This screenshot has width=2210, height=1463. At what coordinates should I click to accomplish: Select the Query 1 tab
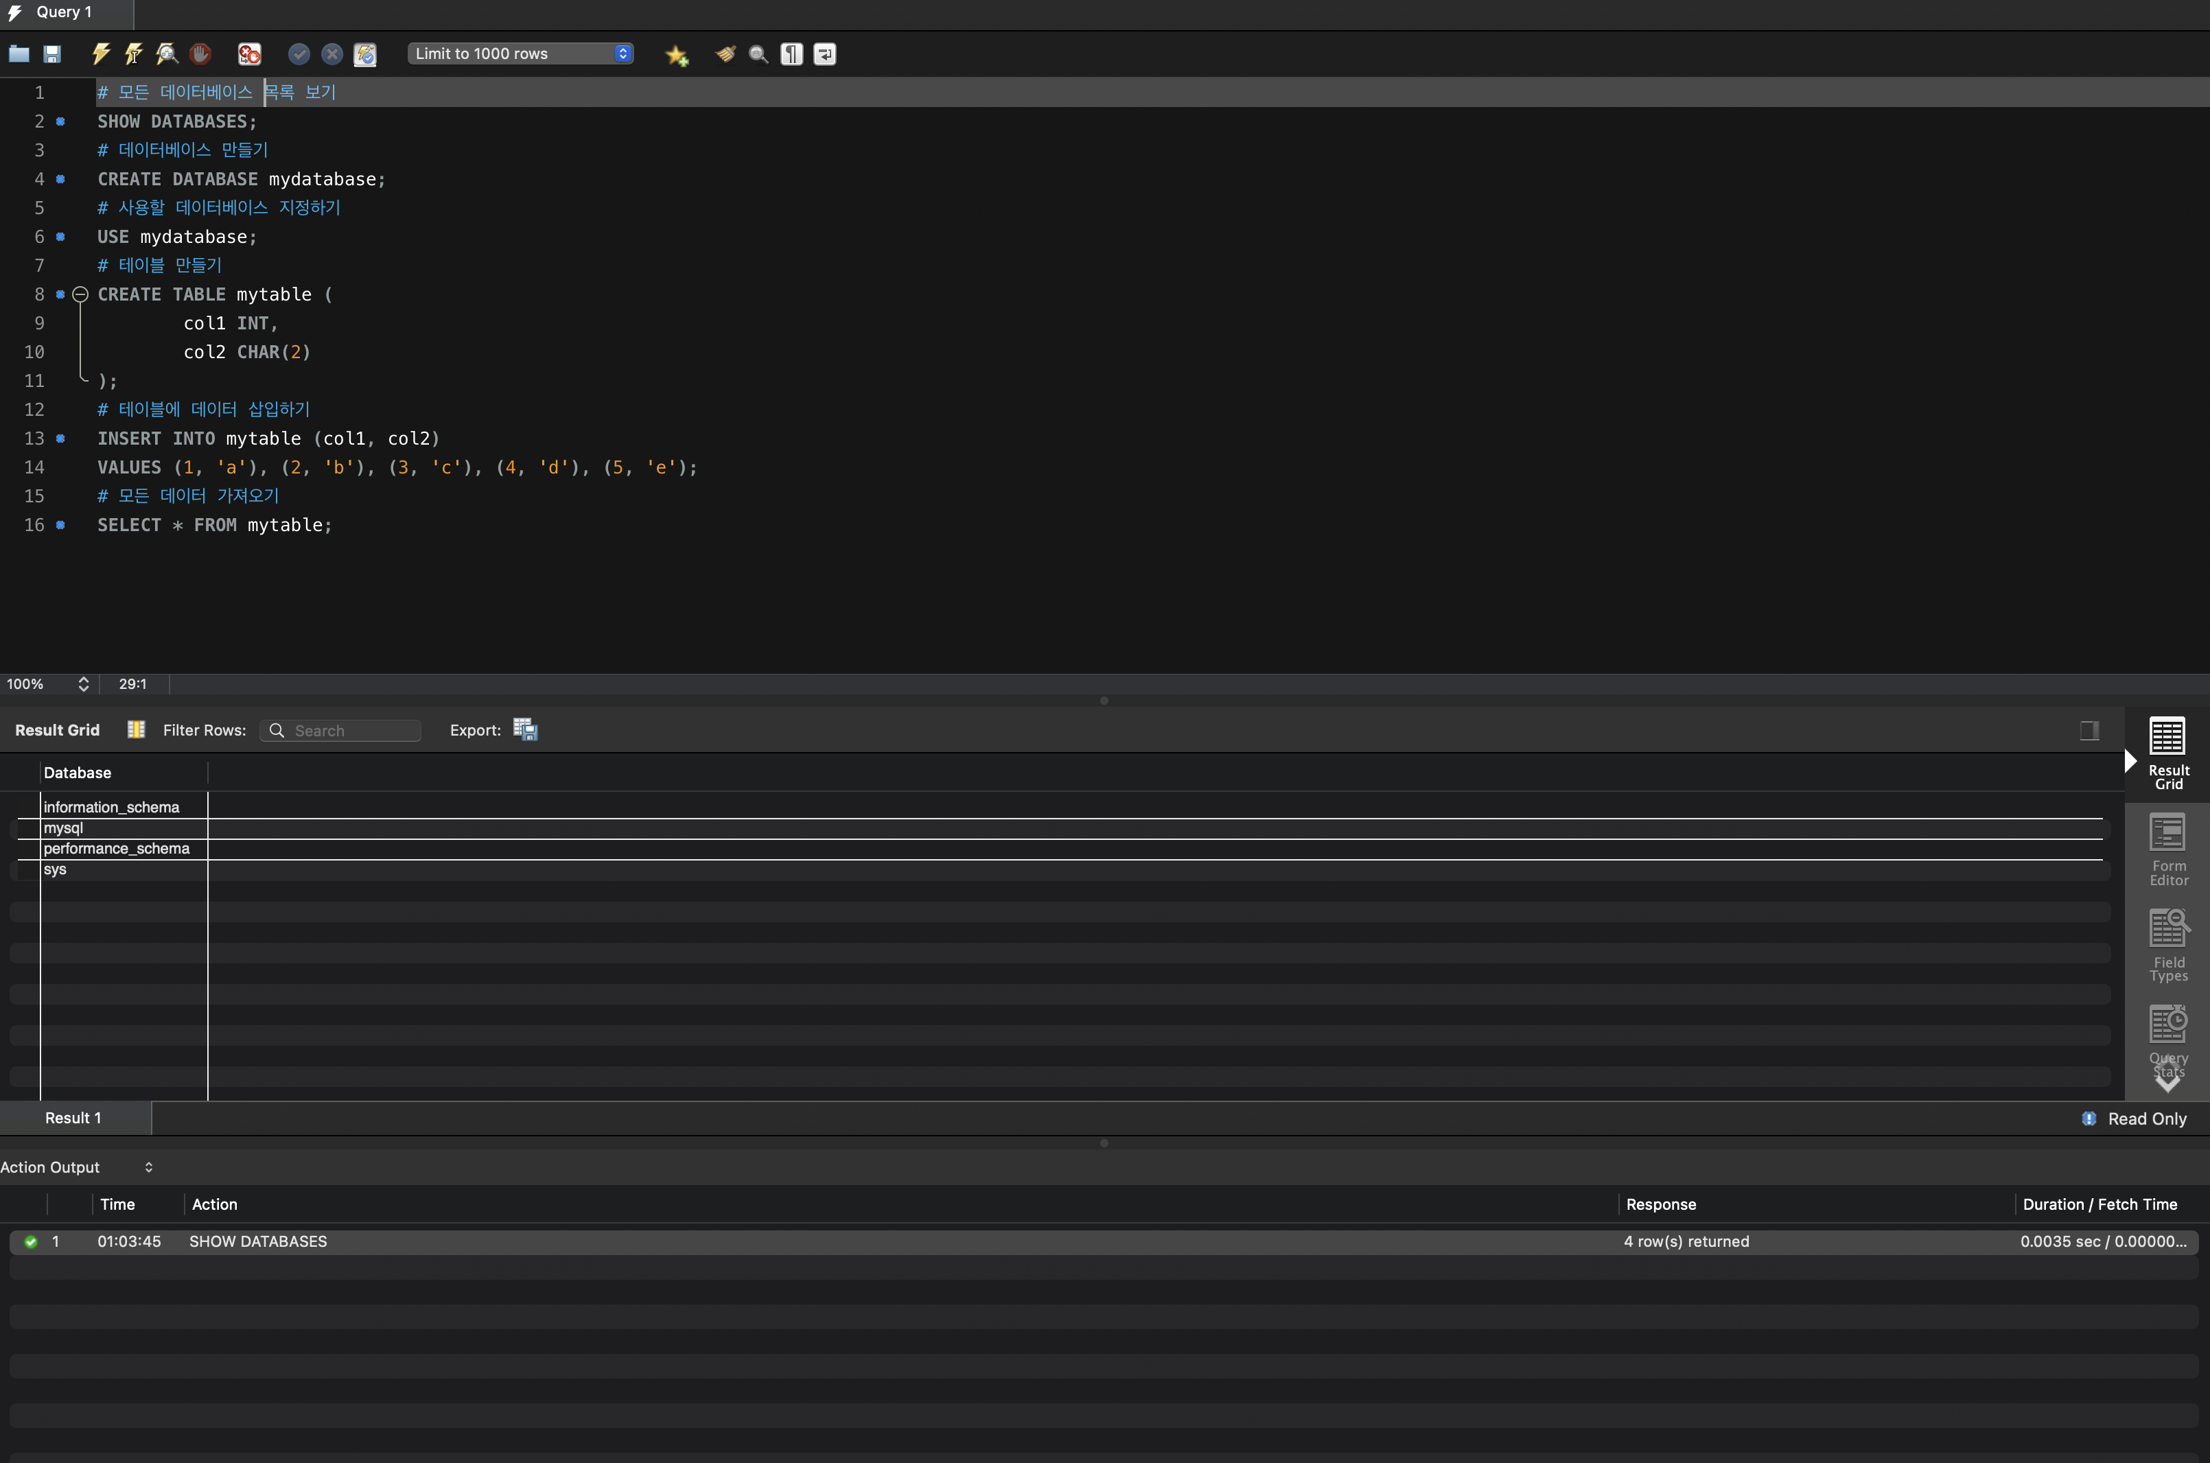(x=63, y=12)
